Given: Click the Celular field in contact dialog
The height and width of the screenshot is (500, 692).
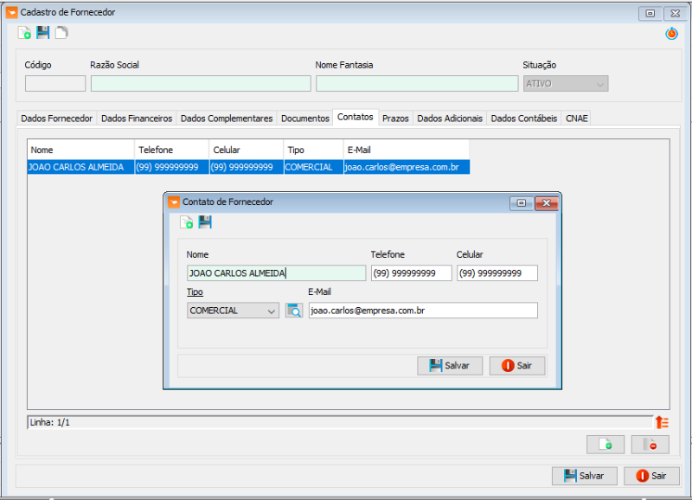Looking at the screenshot, I should [497, 273].
